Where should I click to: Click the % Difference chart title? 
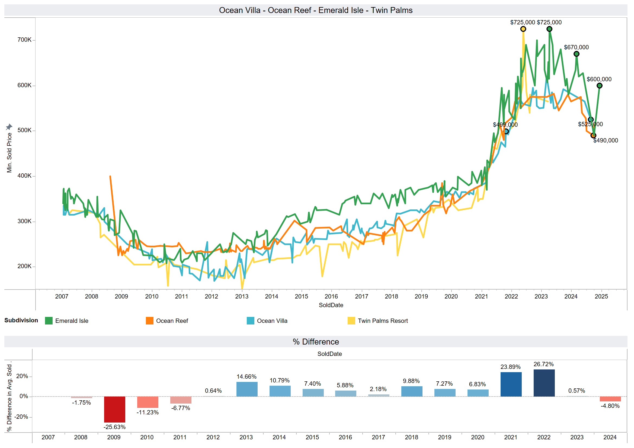tap(316, 342)
